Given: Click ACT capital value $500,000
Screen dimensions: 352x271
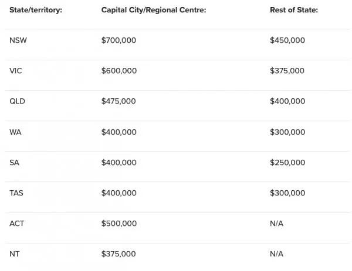Looking at the screenshot, I should [119, 224].
